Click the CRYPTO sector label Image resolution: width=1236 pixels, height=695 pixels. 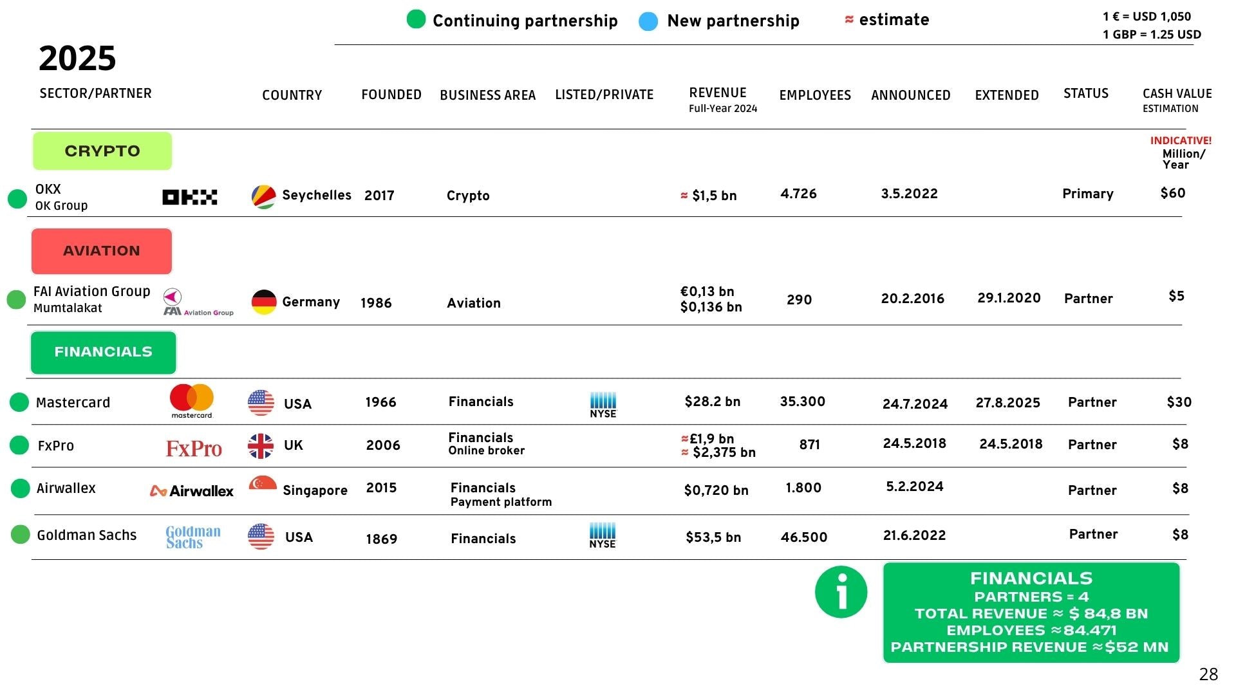click(x=102, y=151)
